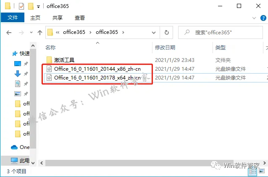Open pinned Downloads arrow in sidebar
The image size is (268, 177).
(x=18, y=74)
